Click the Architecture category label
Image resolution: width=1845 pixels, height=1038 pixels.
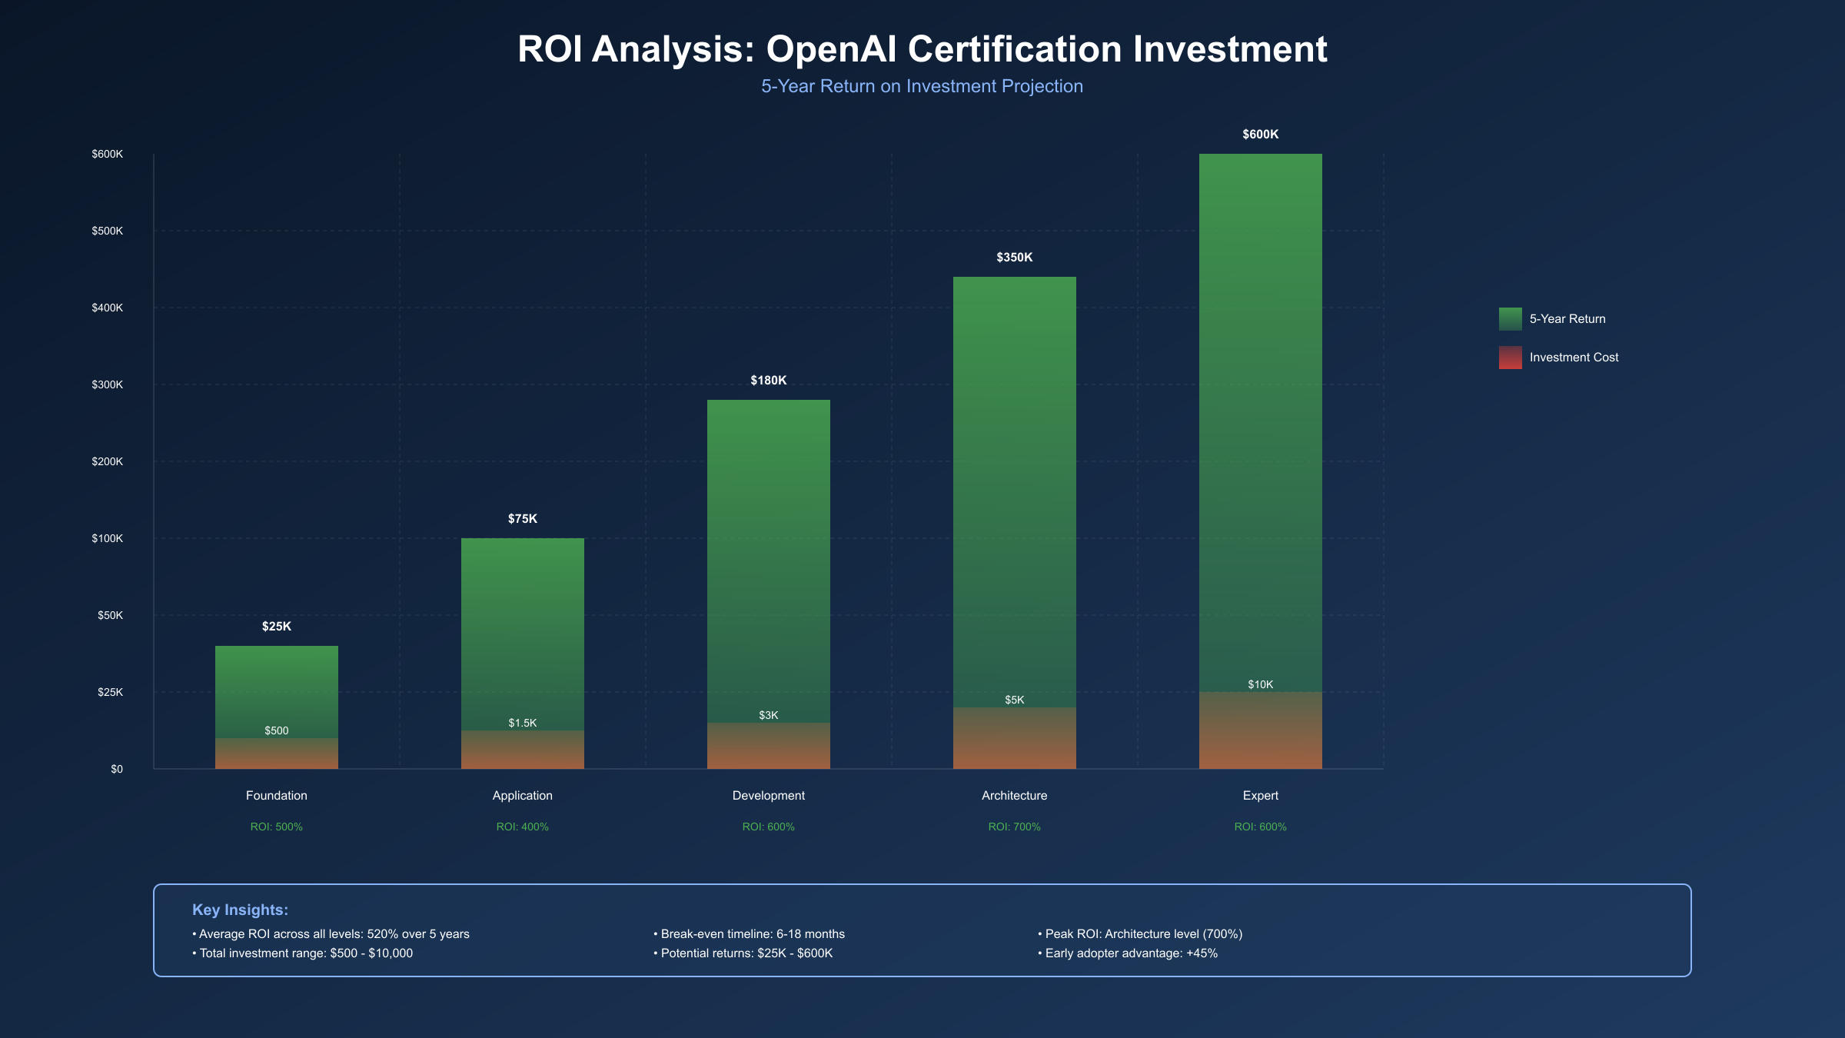point(1015,796)
